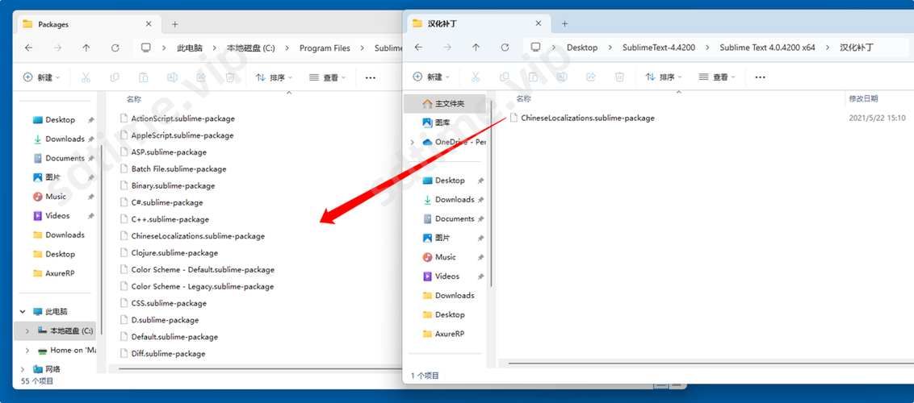The height and width of the screenshot is (403, 914).
Task: Open 排序 sort dropdown in 汉化补丁 window
Action: [664, 77]
